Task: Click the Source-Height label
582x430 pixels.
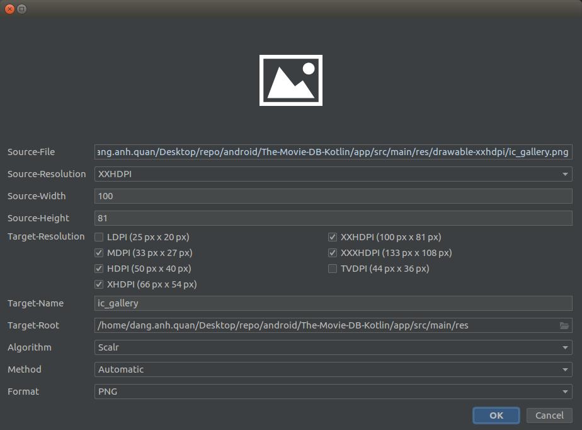Action: point(38,218)
